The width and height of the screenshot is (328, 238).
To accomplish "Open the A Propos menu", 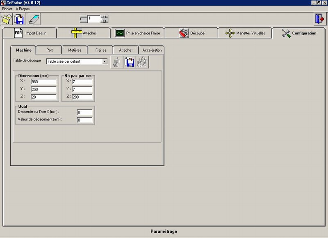I will click(23, 9).
